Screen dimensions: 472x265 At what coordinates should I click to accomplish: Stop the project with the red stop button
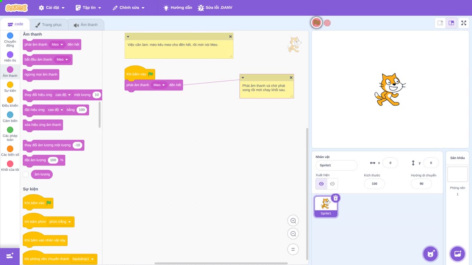pyautogui.click(x=327, y=23)
